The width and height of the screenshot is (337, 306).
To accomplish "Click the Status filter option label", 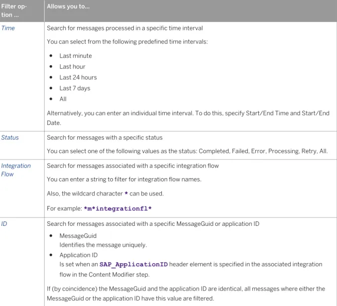I will point(10,137).
